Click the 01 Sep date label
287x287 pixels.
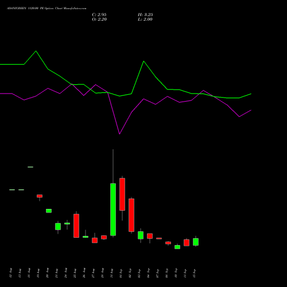tap(121, 273)
